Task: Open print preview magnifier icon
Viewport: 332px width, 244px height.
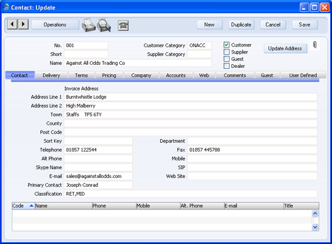Action: pos(104,25)
